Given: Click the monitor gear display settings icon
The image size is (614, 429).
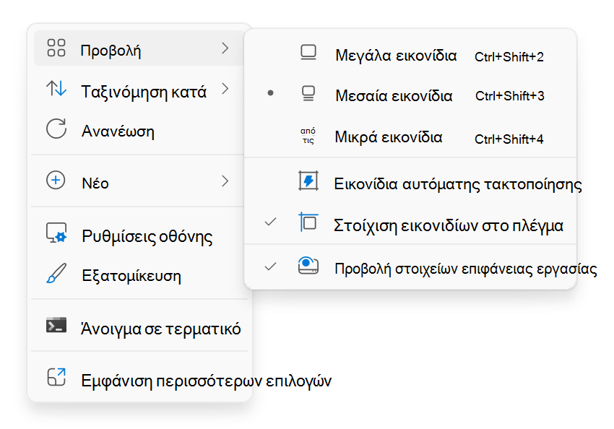Looking at the screenshot, I should click(x=56, y=233).
